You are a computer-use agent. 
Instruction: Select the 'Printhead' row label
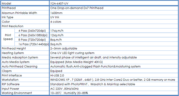(x=9, y=8)
